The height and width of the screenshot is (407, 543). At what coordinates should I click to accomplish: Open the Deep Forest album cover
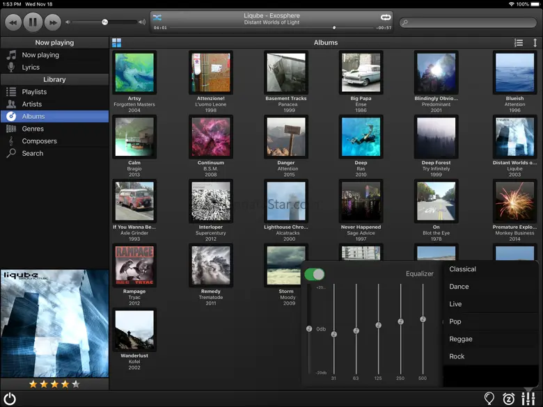436,136
